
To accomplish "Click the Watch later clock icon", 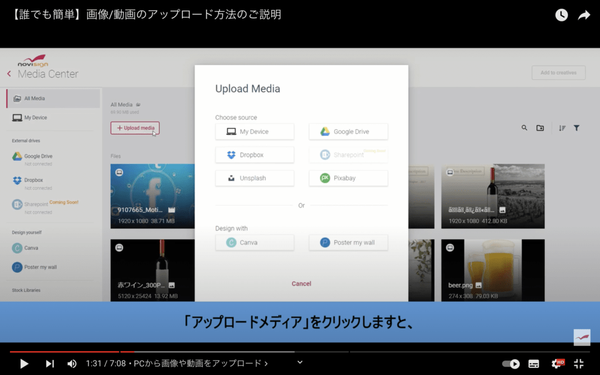I will pyautogui.click(x=562, y=15).
